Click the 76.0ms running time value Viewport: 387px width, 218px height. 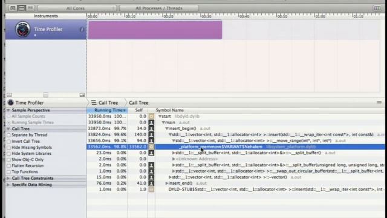click(105, 183)
